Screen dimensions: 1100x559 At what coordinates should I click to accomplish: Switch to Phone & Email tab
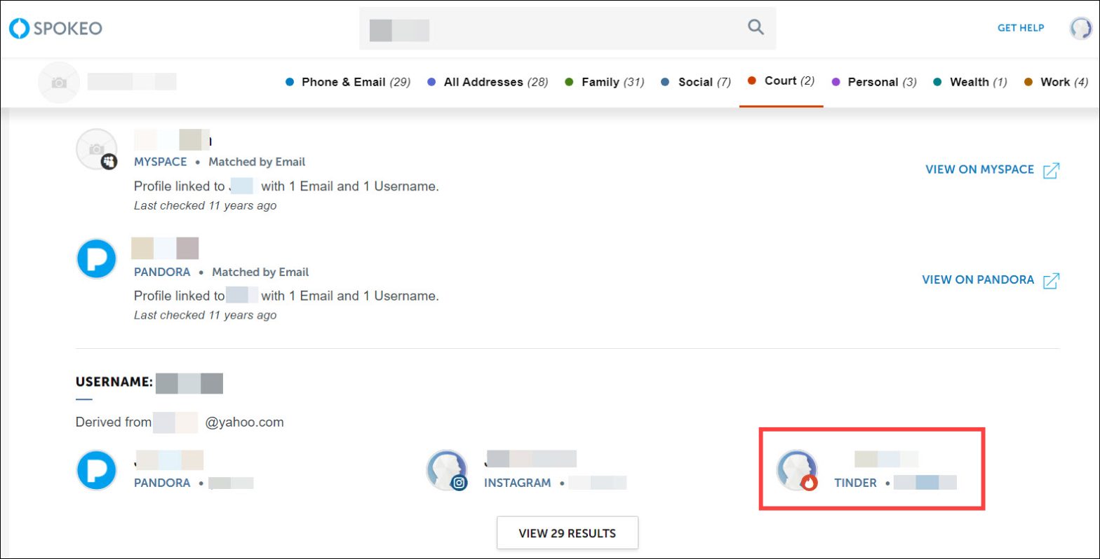[x=348, y=82]
